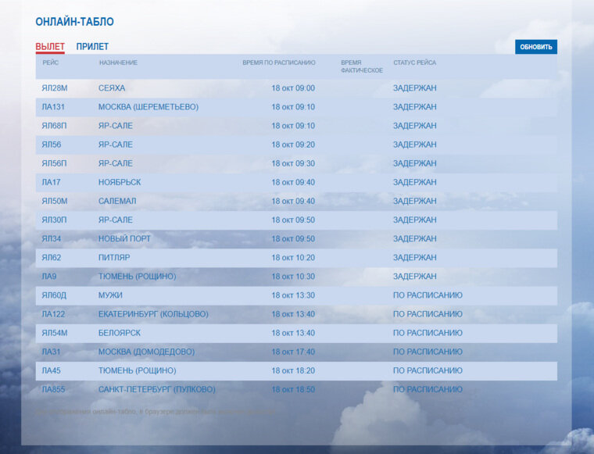Click flight ЛА31 to МОСКВА (ДОМОДЕДОВО)
The height and width of the screenshot is (454, 594).
tap(296, 352)
